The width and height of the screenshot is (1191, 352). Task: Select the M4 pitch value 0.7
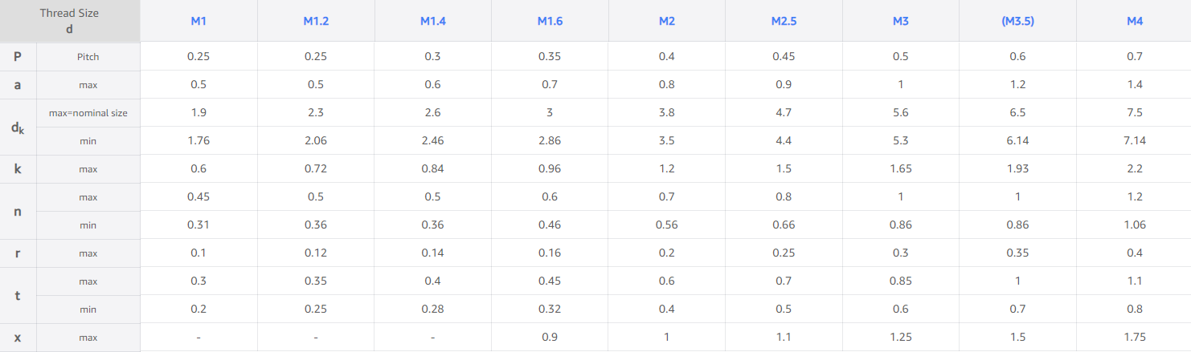(x=1135, y=57)
